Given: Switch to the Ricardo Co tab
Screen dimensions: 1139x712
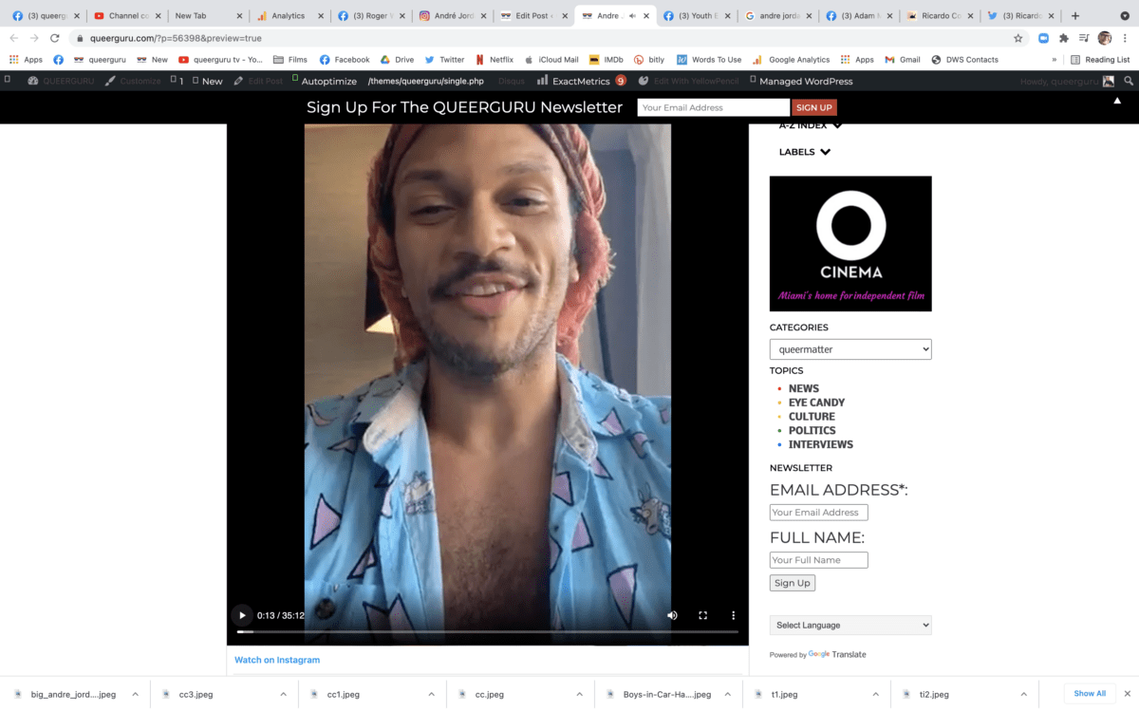Looking at the screenshot, I should [x=940, y=16].
